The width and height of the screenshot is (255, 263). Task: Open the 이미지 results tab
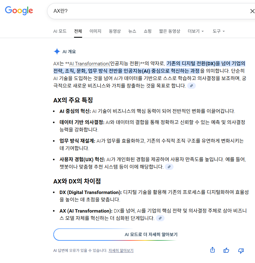(95, 31)
